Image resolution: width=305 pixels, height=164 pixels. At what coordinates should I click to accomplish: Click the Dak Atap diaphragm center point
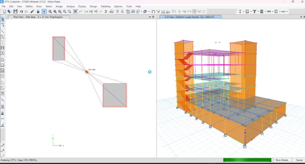[x=87, y=72]
